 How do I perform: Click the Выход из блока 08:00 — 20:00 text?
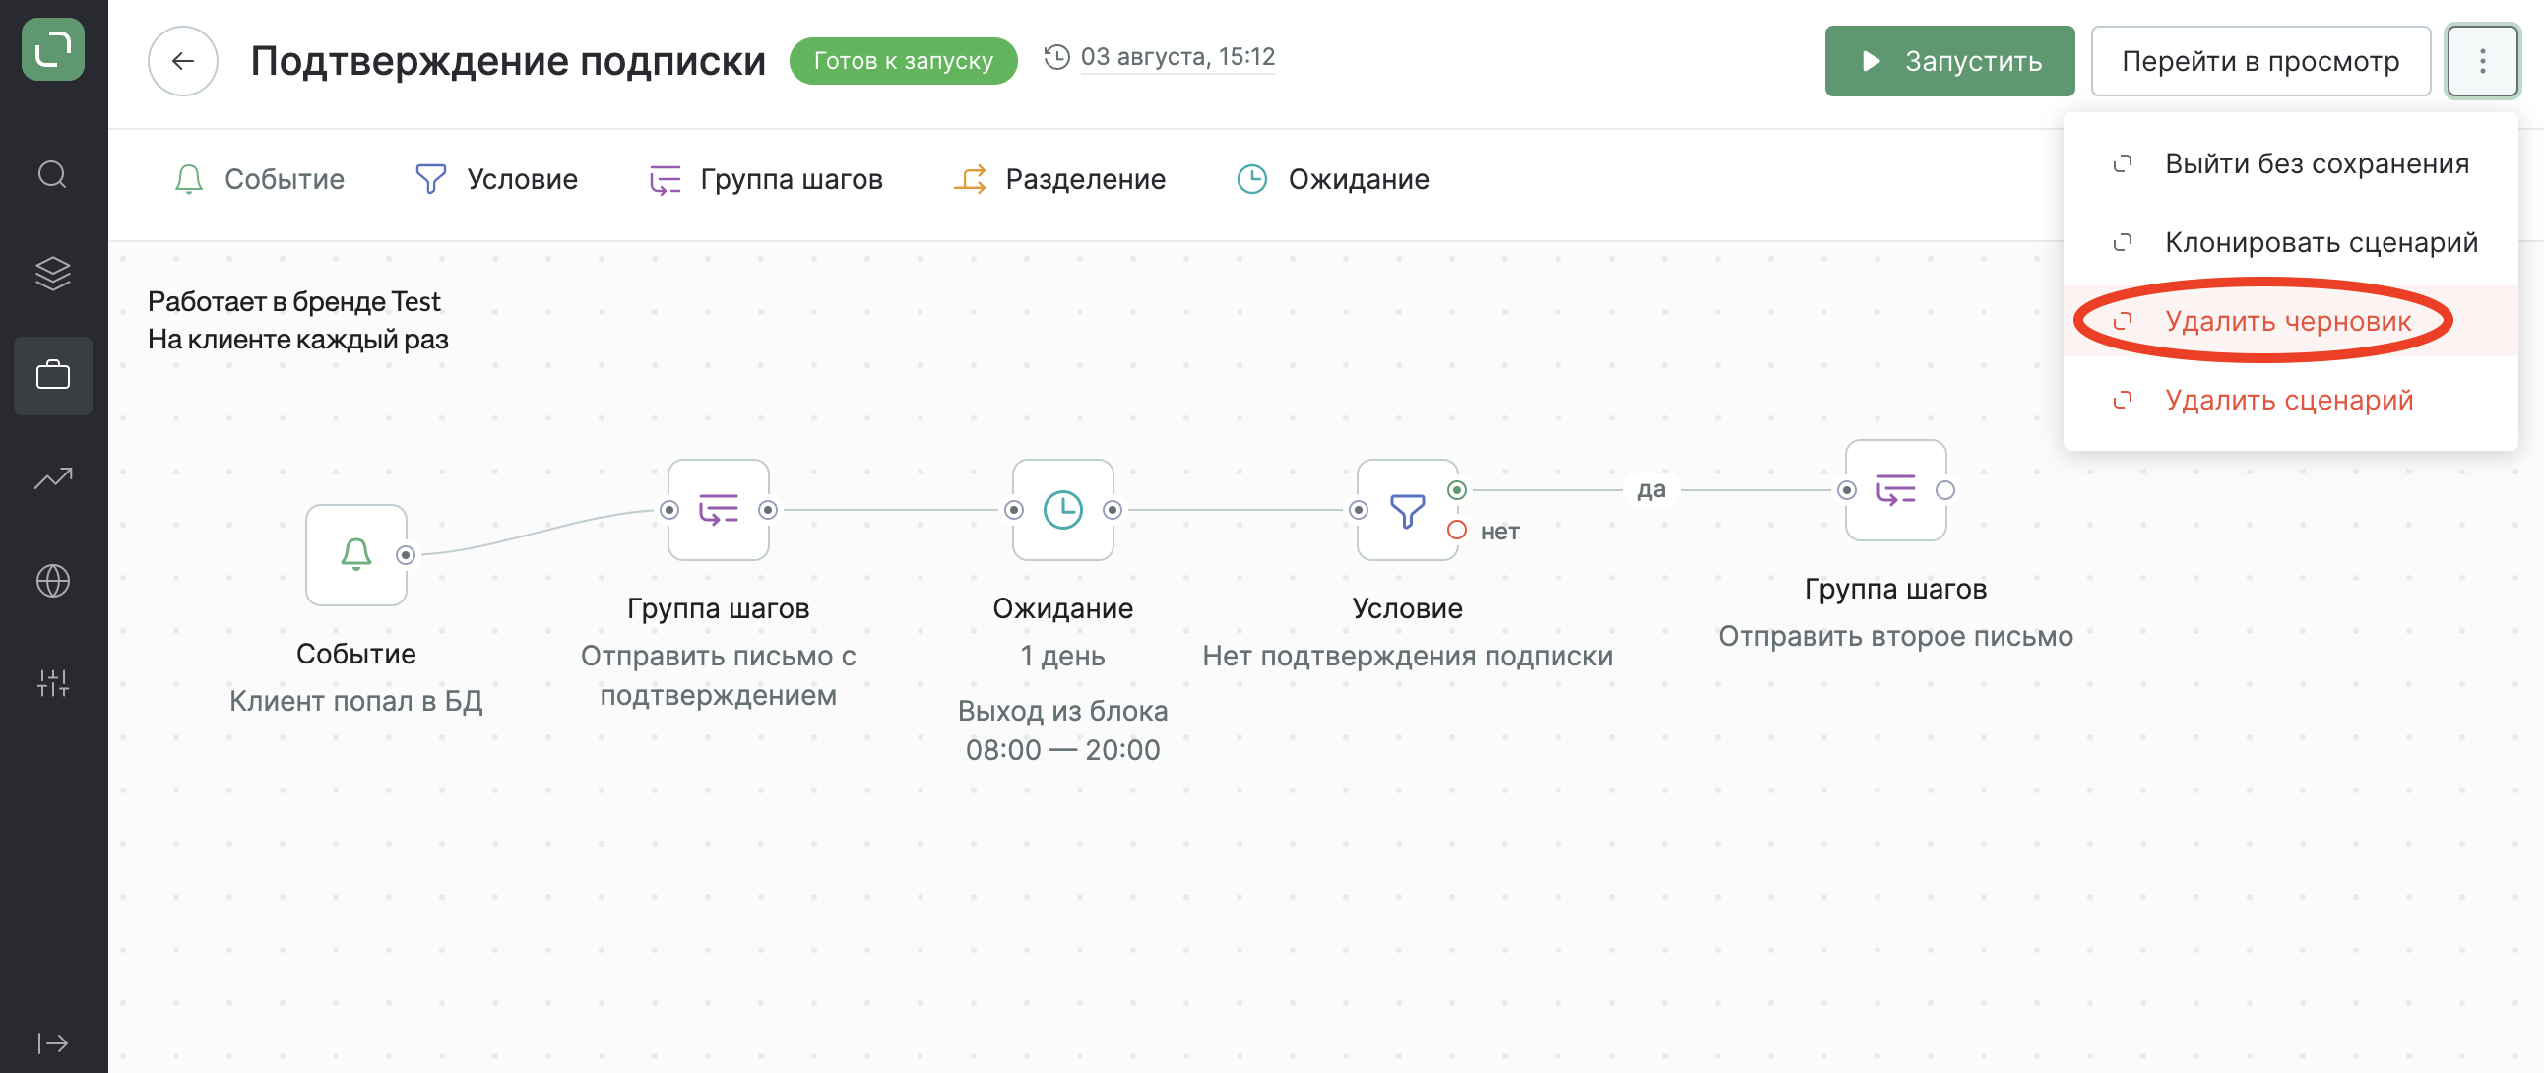pos(1062,730)
